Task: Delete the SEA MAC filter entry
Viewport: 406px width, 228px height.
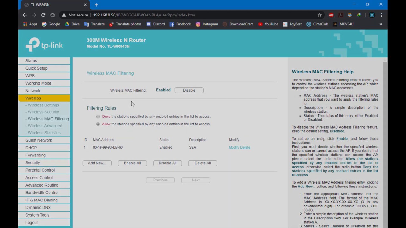Action: coord(245,147)
